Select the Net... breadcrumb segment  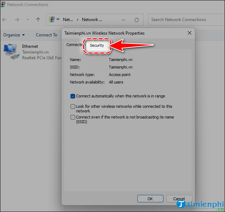[x=68, y=20]
